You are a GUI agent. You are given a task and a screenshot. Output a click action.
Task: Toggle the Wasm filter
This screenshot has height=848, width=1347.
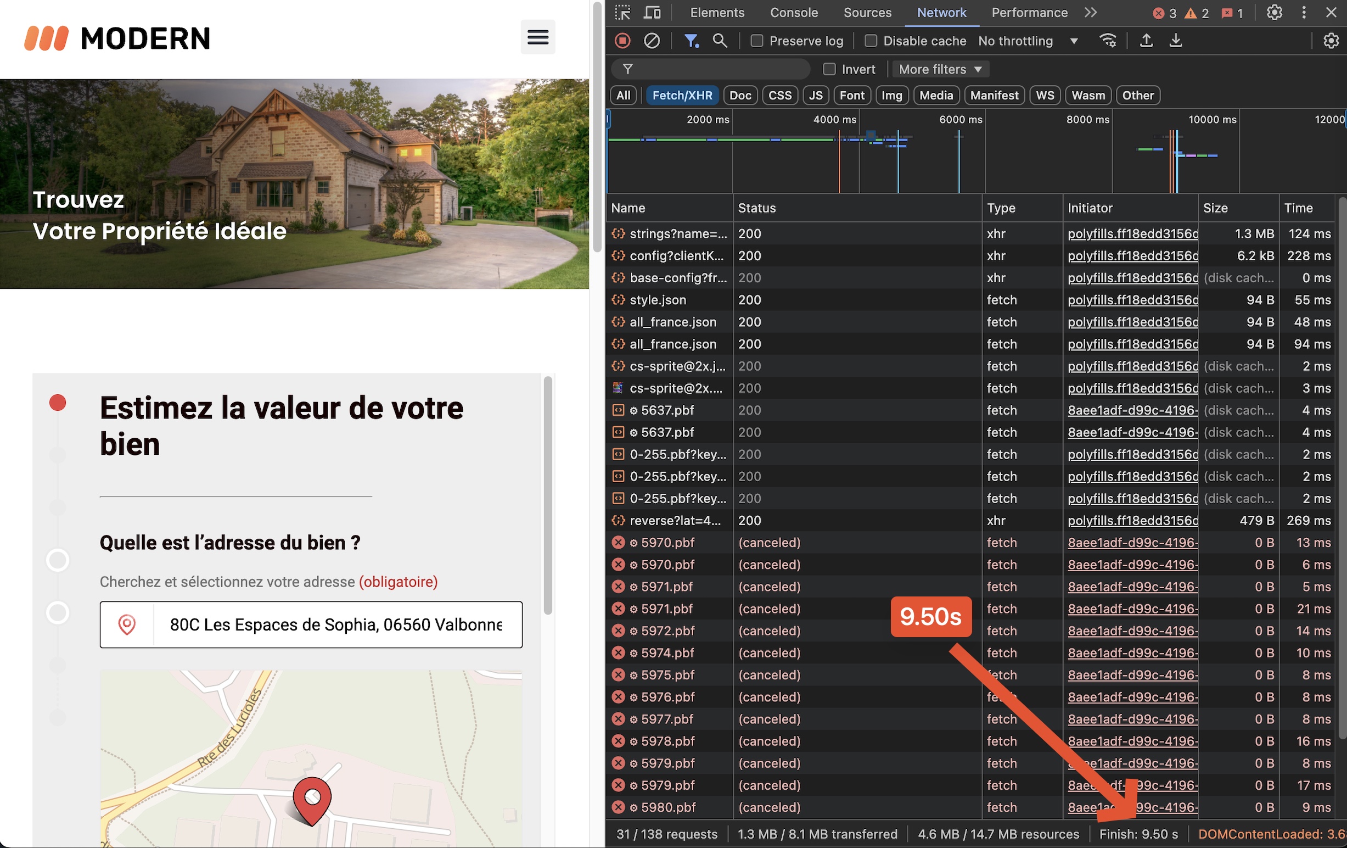(x=1088, y=95)
